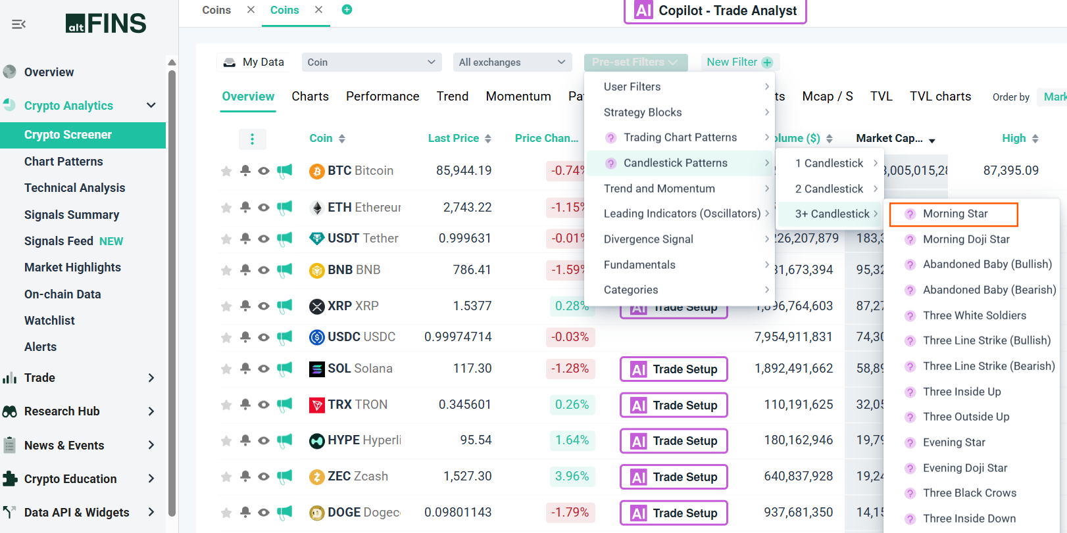Open the three-dot column options menu
Image resolution: width=1067 pixels, height=533 pixels.
(x=252, y=139)
